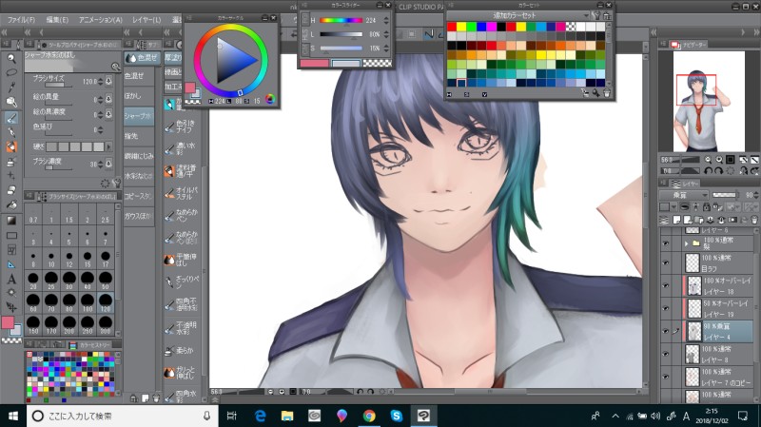This screenshot has width=761, height=427.
Task: Select the Figure rectangle tool
Action: click(11, 235)
